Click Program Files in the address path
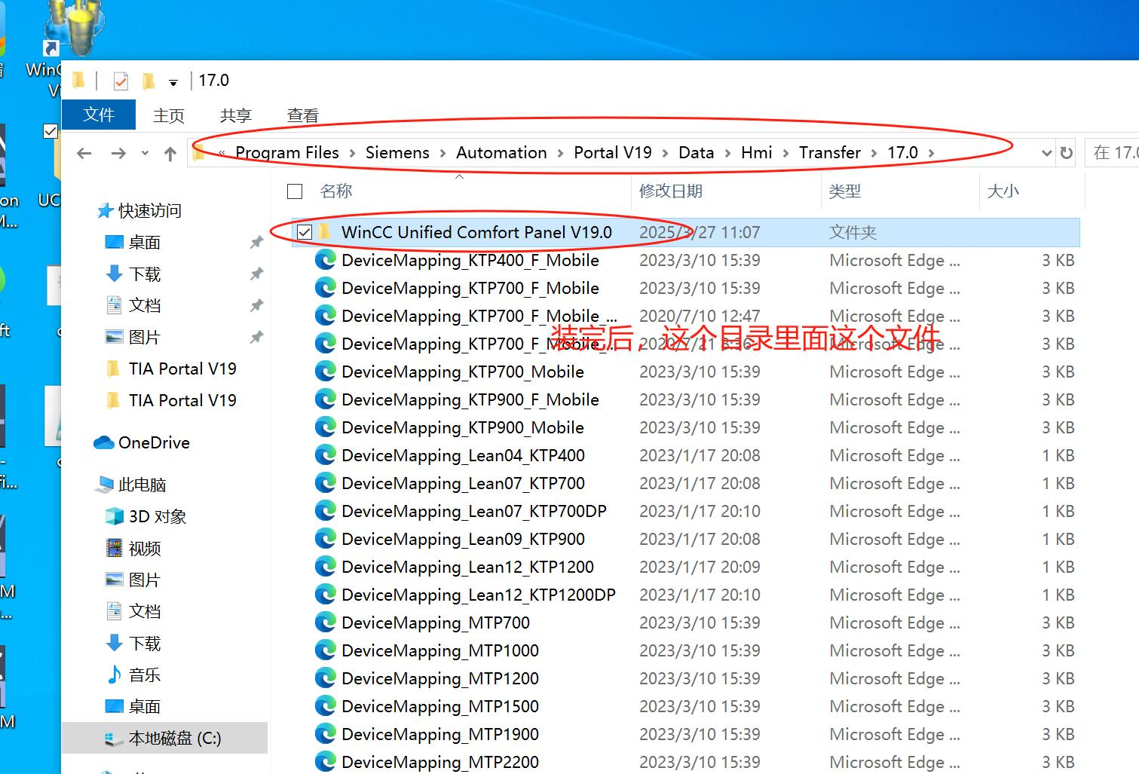The width and height of the screenshot is (1139, 774). click(287, 152)
